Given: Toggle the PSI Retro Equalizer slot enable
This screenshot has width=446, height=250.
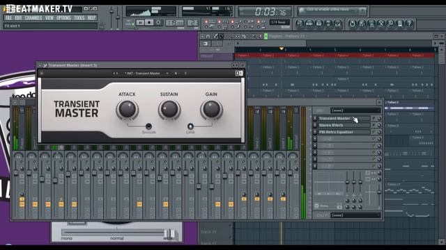Looking at the screenshot, I should coord(374,132).
